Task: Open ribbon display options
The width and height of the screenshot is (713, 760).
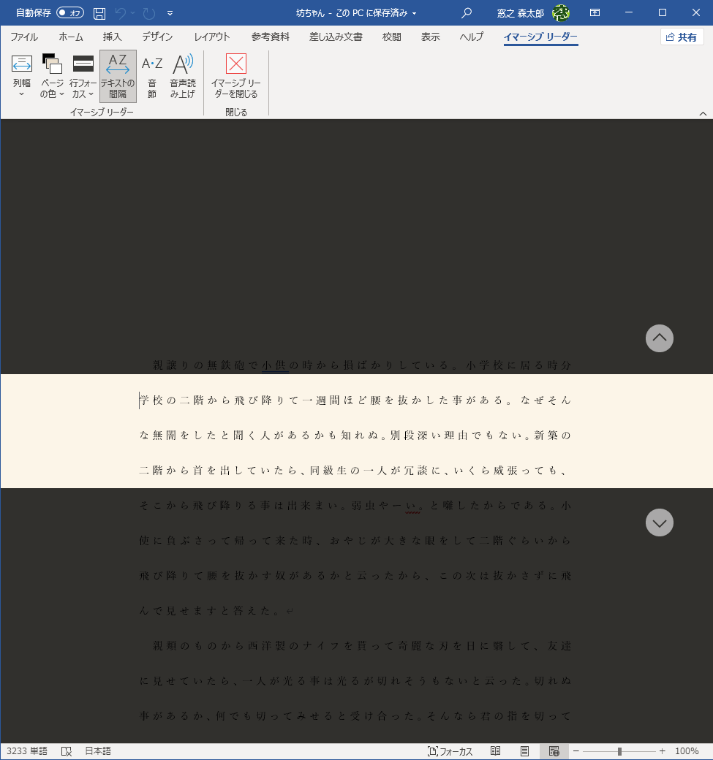Action: tap(595, 13)
